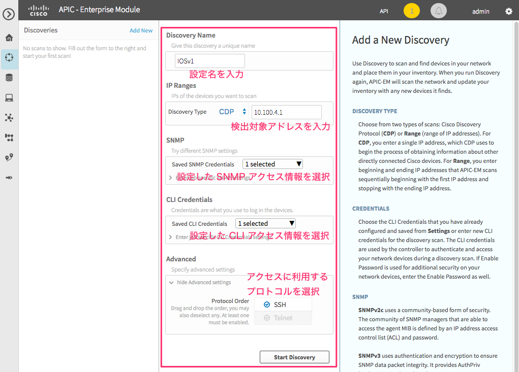Open the bell alerts icon

(439, 11)
